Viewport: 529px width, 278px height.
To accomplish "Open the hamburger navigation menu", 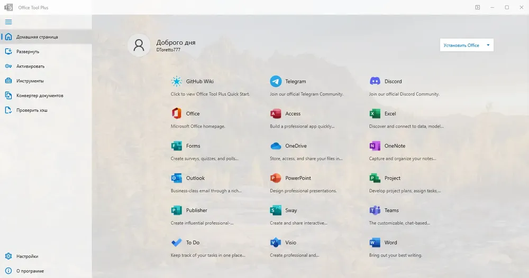I will point(8,22).
